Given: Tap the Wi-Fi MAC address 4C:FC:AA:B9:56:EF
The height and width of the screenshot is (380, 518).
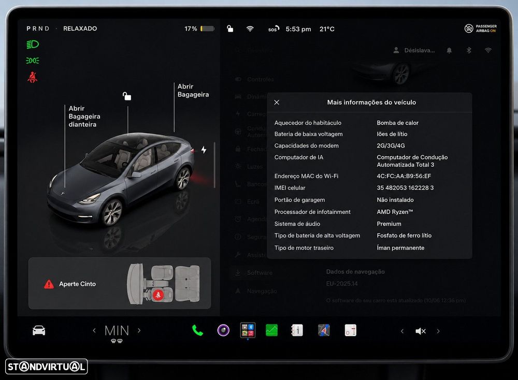Looking at the screenshot, I should coord(404,176).
